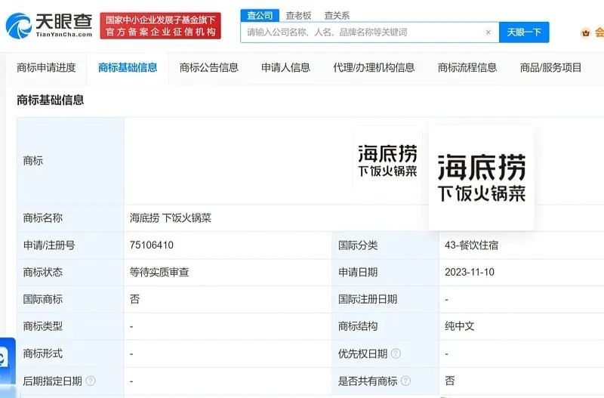Screen dimensions: 604x398
Task: Click the 国际商标 label cell
Action: (70, 299)
